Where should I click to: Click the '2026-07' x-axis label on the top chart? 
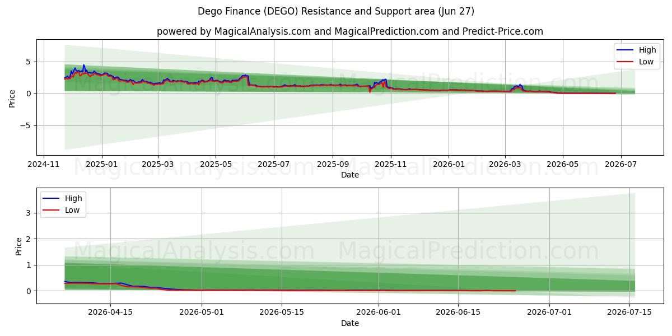(620, 165)
